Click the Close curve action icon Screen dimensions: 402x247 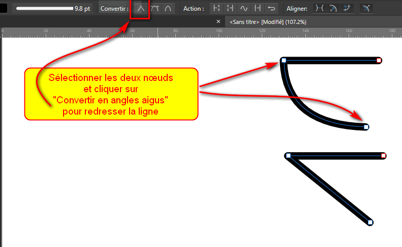tap(230, 9)
